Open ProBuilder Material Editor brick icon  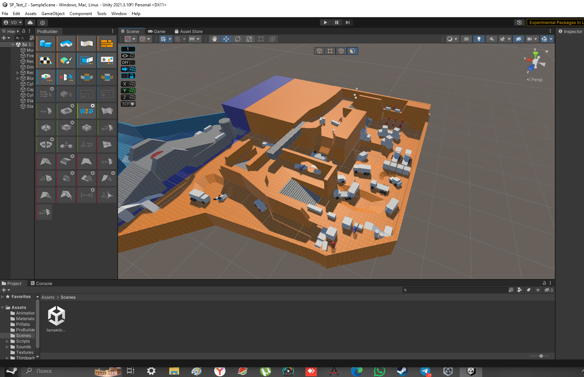tap(107, 44)
